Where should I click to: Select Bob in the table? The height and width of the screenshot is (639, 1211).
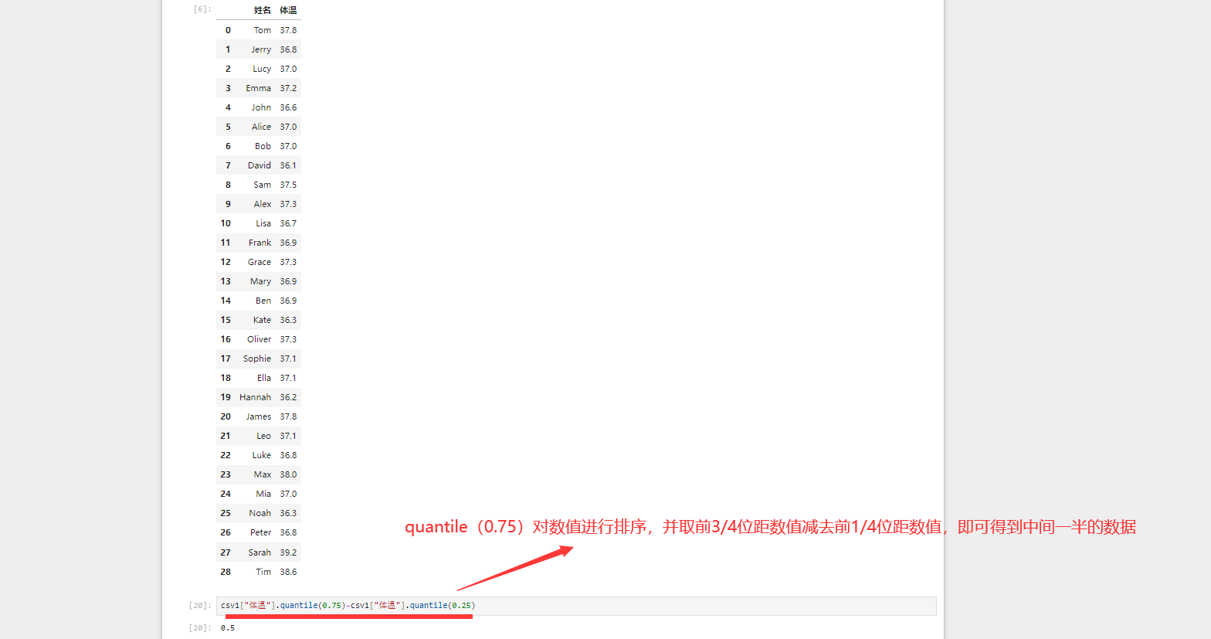[263, 146]
